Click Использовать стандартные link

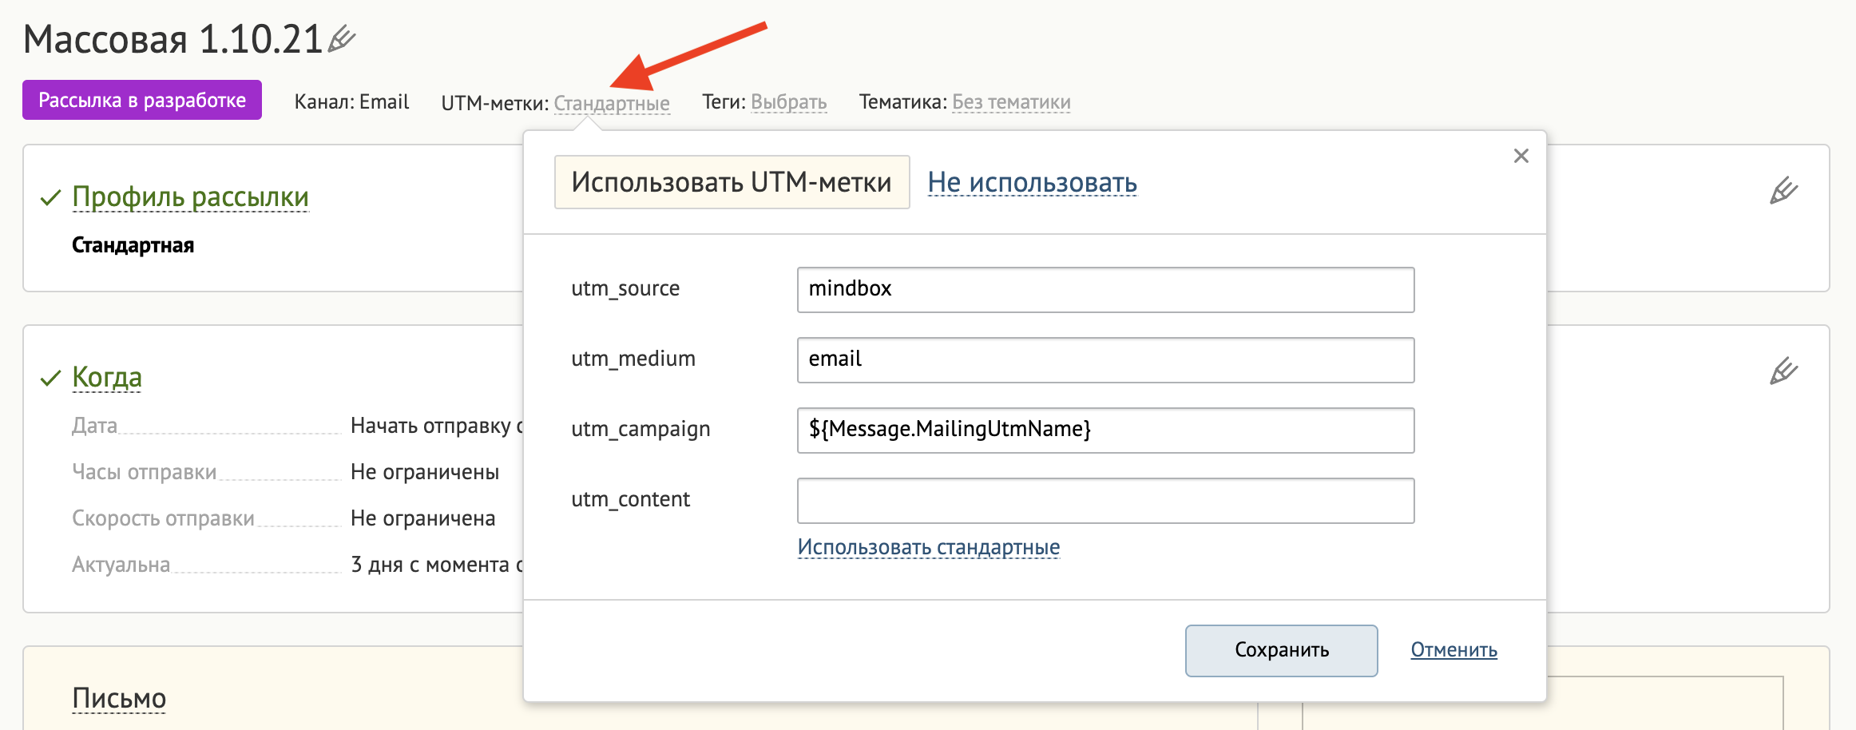[928, 547]
